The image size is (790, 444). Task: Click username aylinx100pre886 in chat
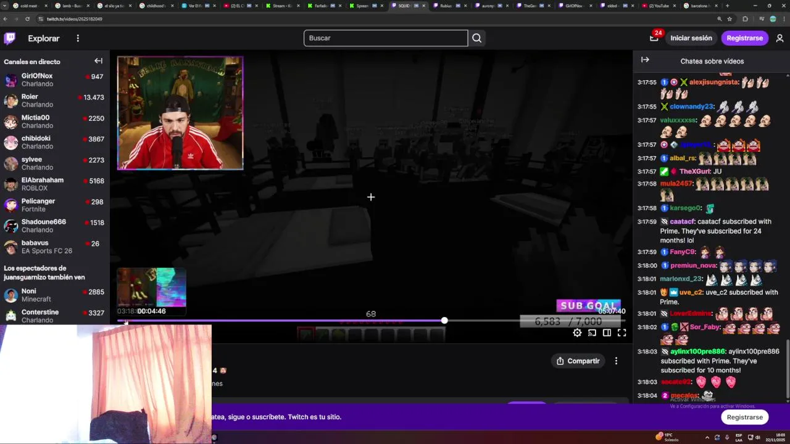697,351
